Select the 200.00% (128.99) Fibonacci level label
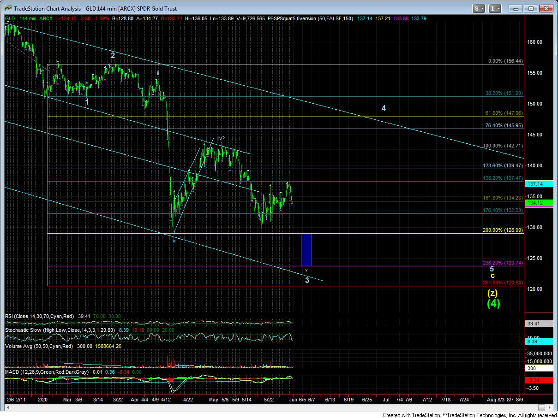 503,230
